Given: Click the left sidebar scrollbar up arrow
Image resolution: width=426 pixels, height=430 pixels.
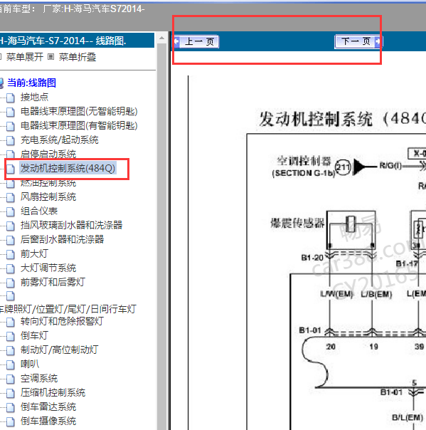Looking at the screenshot, I should (161, 38).
